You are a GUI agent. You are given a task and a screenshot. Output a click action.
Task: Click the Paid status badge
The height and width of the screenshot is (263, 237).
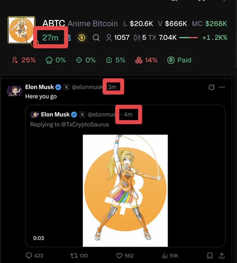tap(179, 60)
